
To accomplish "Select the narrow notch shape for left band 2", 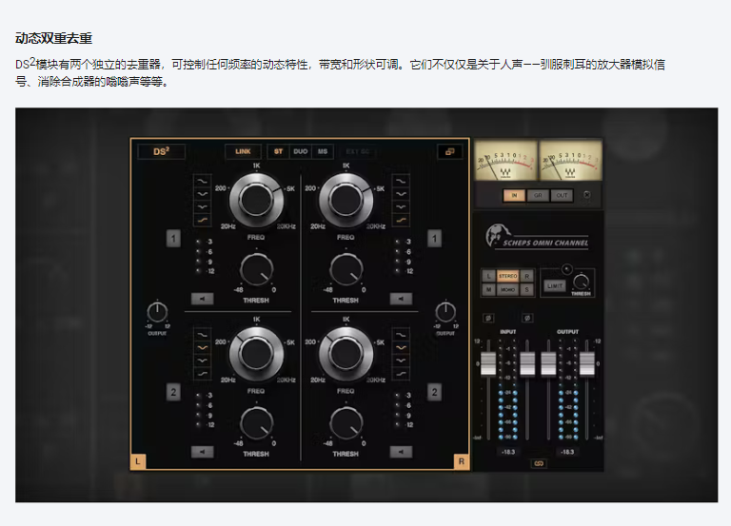I will 203,360.
